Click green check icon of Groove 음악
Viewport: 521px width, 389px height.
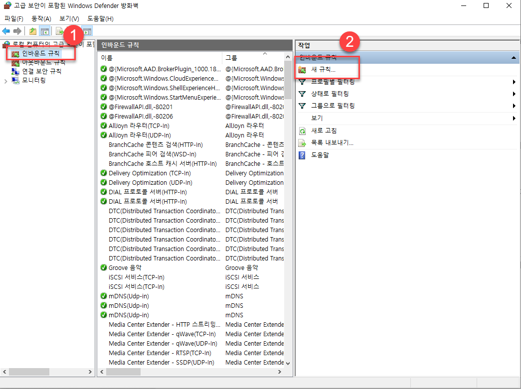point(103,267)
